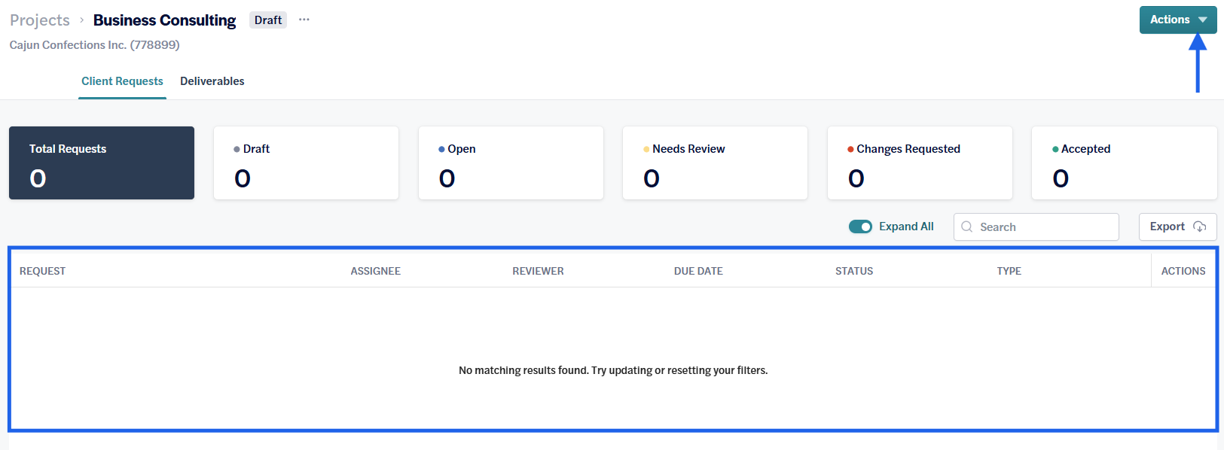The height and width of the screenshot is (450, 1224).
Task: Sort by the TYPE column header
Action: coord(1009,271)
